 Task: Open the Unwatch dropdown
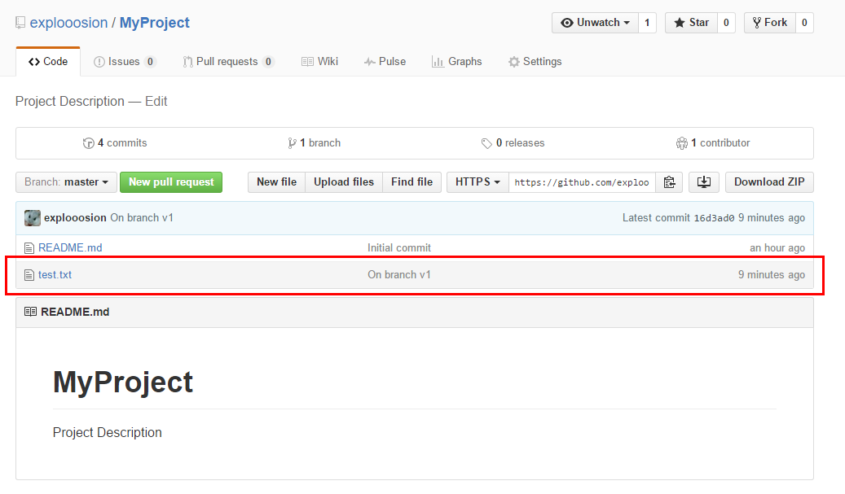(x=595, y=23)
